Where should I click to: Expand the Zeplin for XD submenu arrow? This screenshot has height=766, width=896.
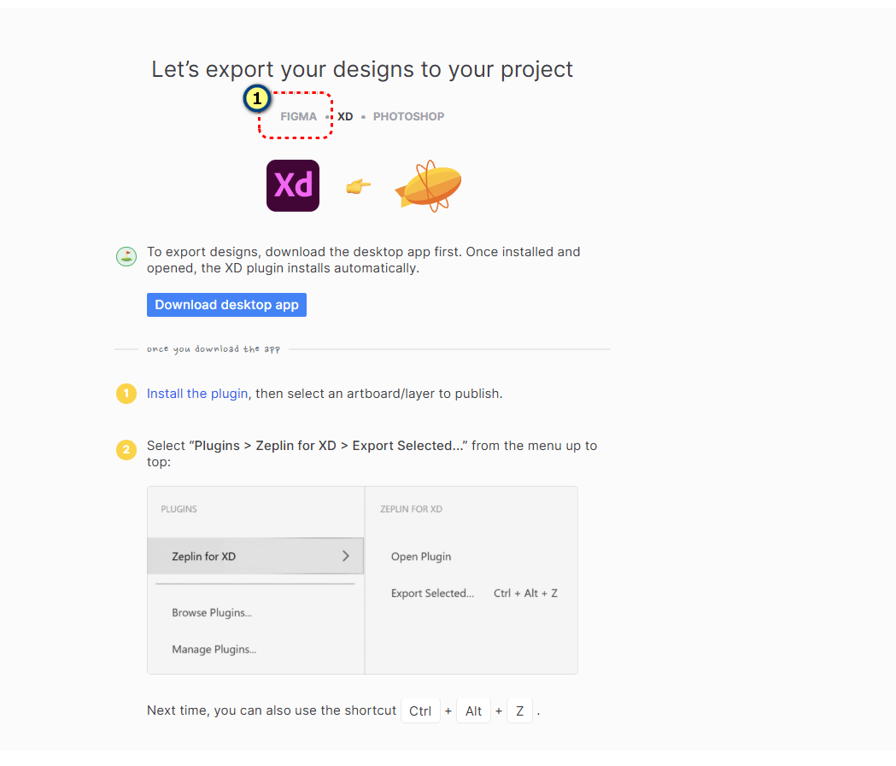tap(345, 556)
